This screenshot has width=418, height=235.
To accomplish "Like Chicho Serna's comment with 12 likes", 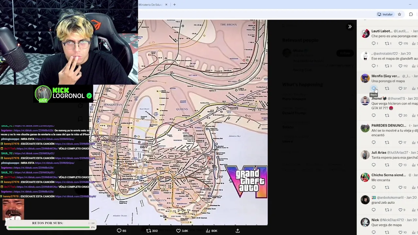I will 402,187.
